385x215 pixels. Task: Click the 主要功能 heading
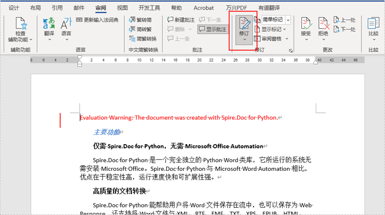click(107, 132)
